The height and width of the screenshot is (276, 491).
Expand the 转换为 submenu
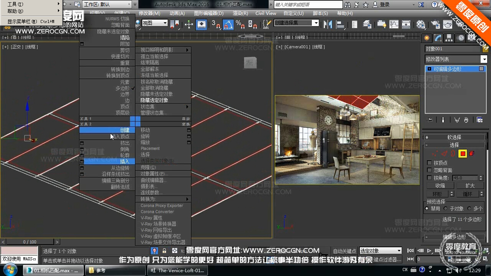coord(163,199)
